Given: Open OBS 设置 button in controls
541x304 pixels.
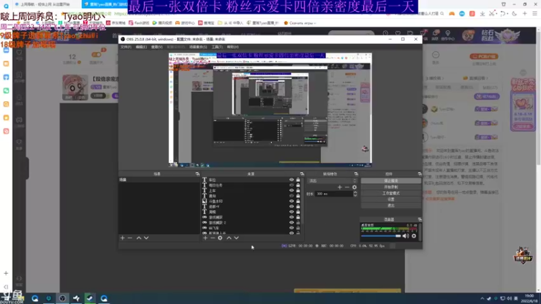Looking at the screenshot, I should [x=391, y=199].
